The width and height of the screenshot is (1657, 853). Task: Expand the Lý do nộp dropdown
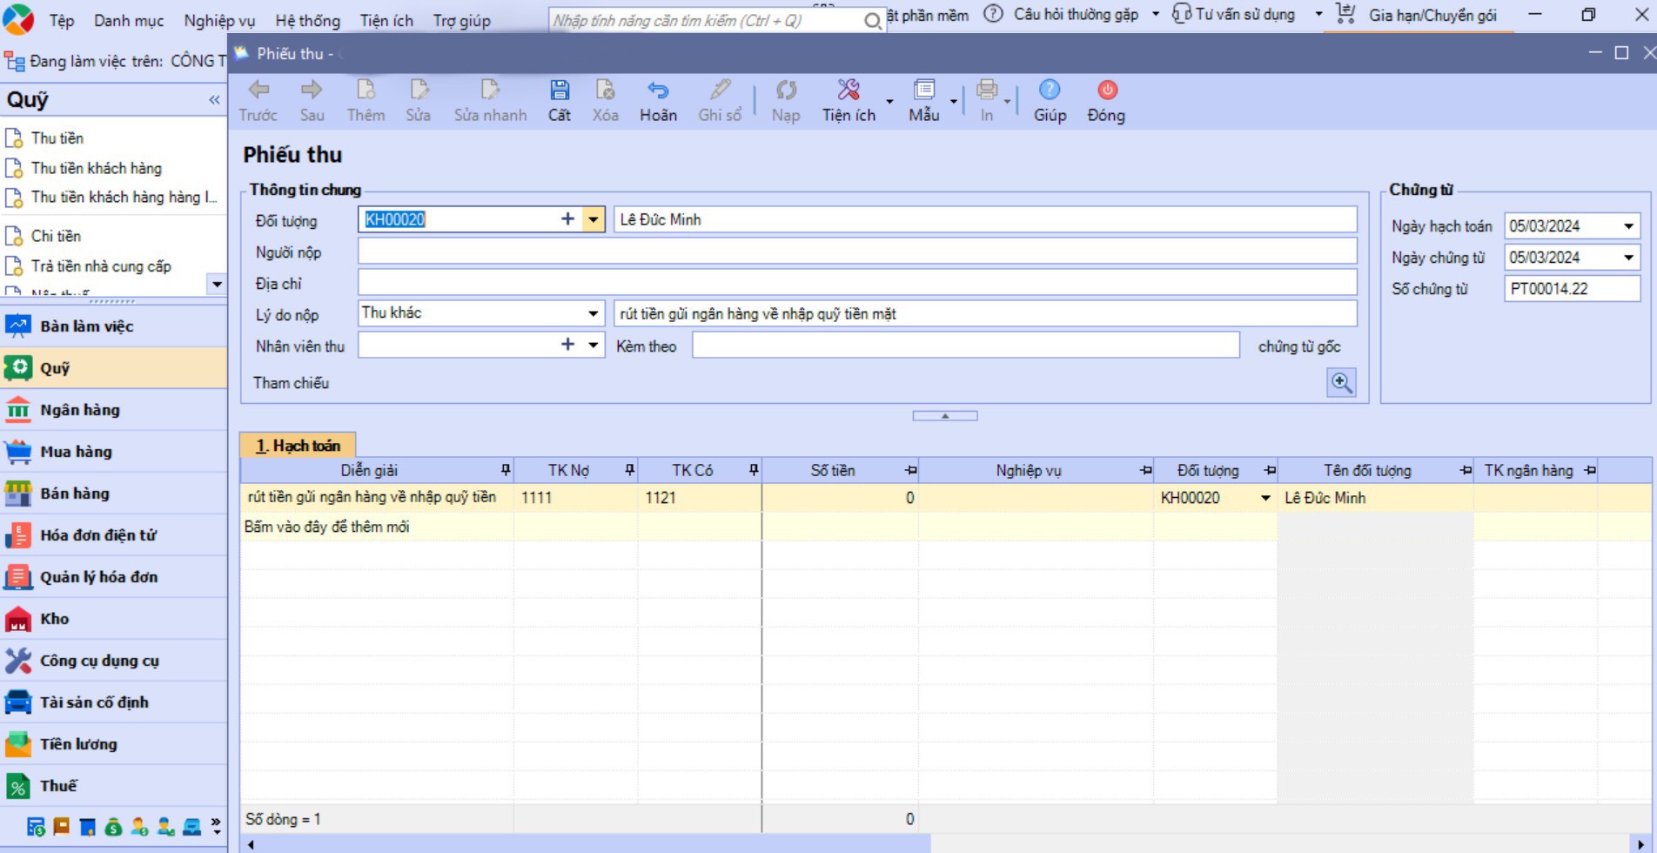593,313
